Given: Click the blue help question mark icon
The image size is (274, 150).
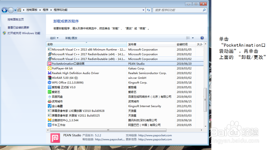Looking at the screenshot, I should coord(202,38).
